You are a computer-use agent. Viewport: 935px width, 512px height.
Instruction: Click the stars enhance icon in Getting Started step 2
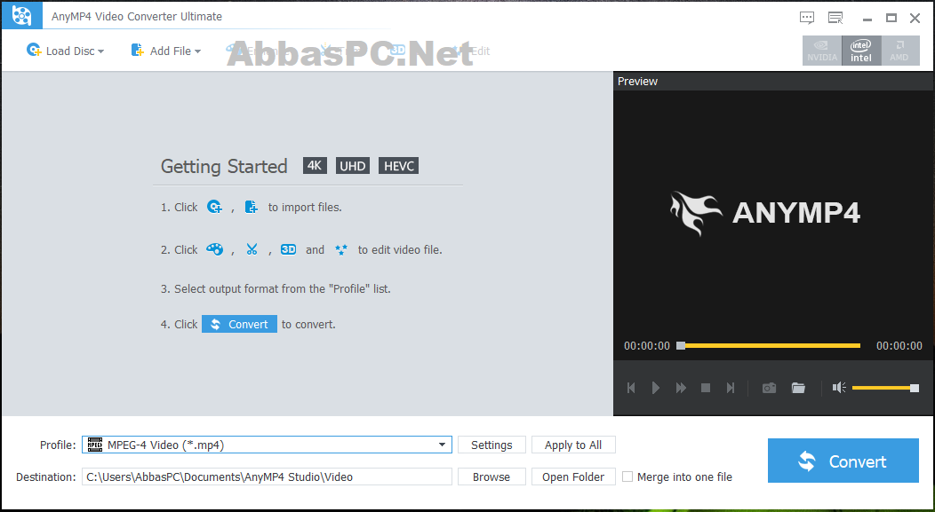341,249
